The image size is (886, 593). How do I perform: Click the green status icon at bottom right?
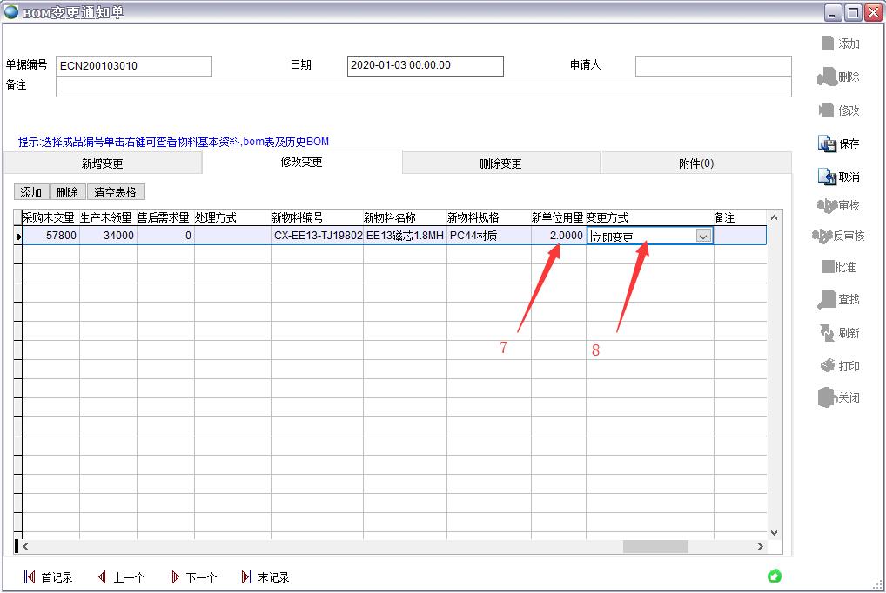[x=775, y=576]
